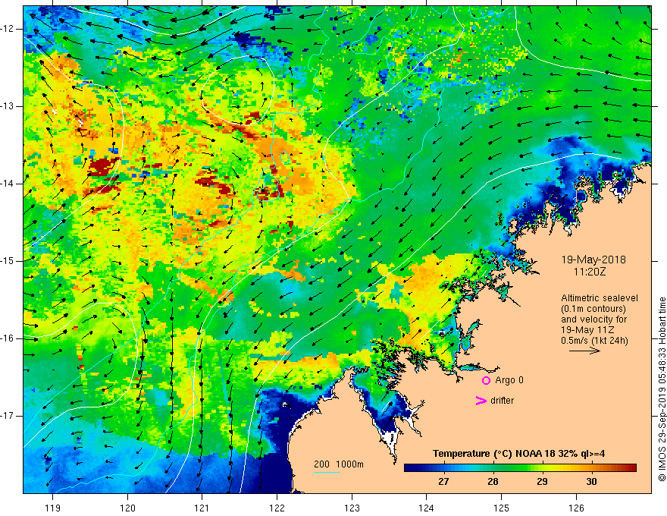Click the longitude axis label "120"
The width and height of the screenshot is (667, 516).
(127, 508)
